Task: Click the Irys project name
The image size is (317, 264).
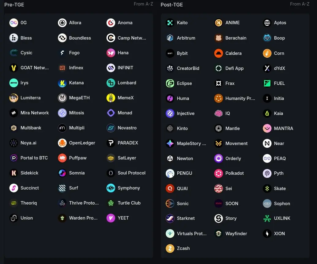Action: tap(24, 83)
